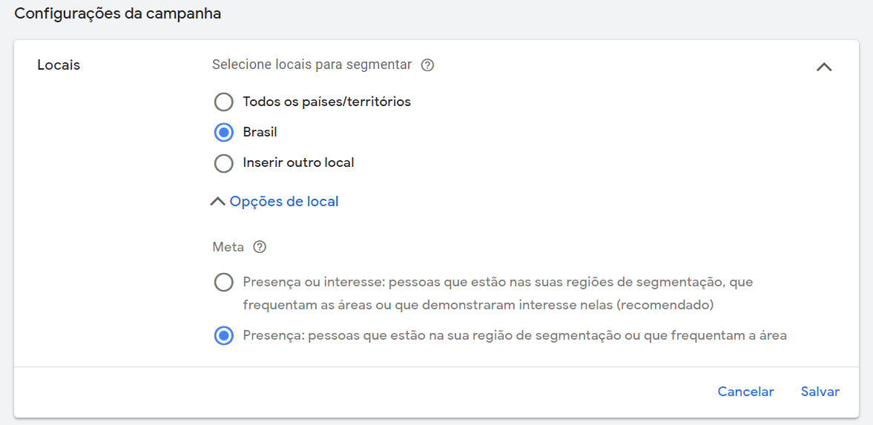This screenshot has height=425, width=873.
Task: Collapse the Locais section with top-right chevron
Action: pyautogui.click(x=823, y=67)
